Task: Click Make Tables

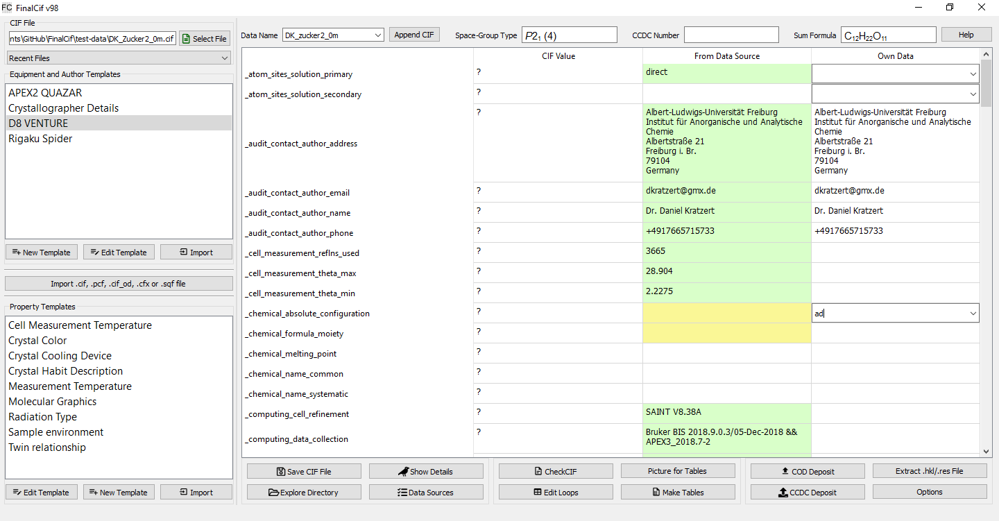Action: (678, 493)
